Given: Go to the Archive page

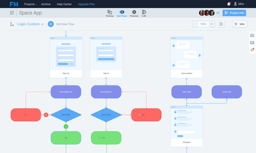Looking at the screenshot, I should [x=46, y=4].
